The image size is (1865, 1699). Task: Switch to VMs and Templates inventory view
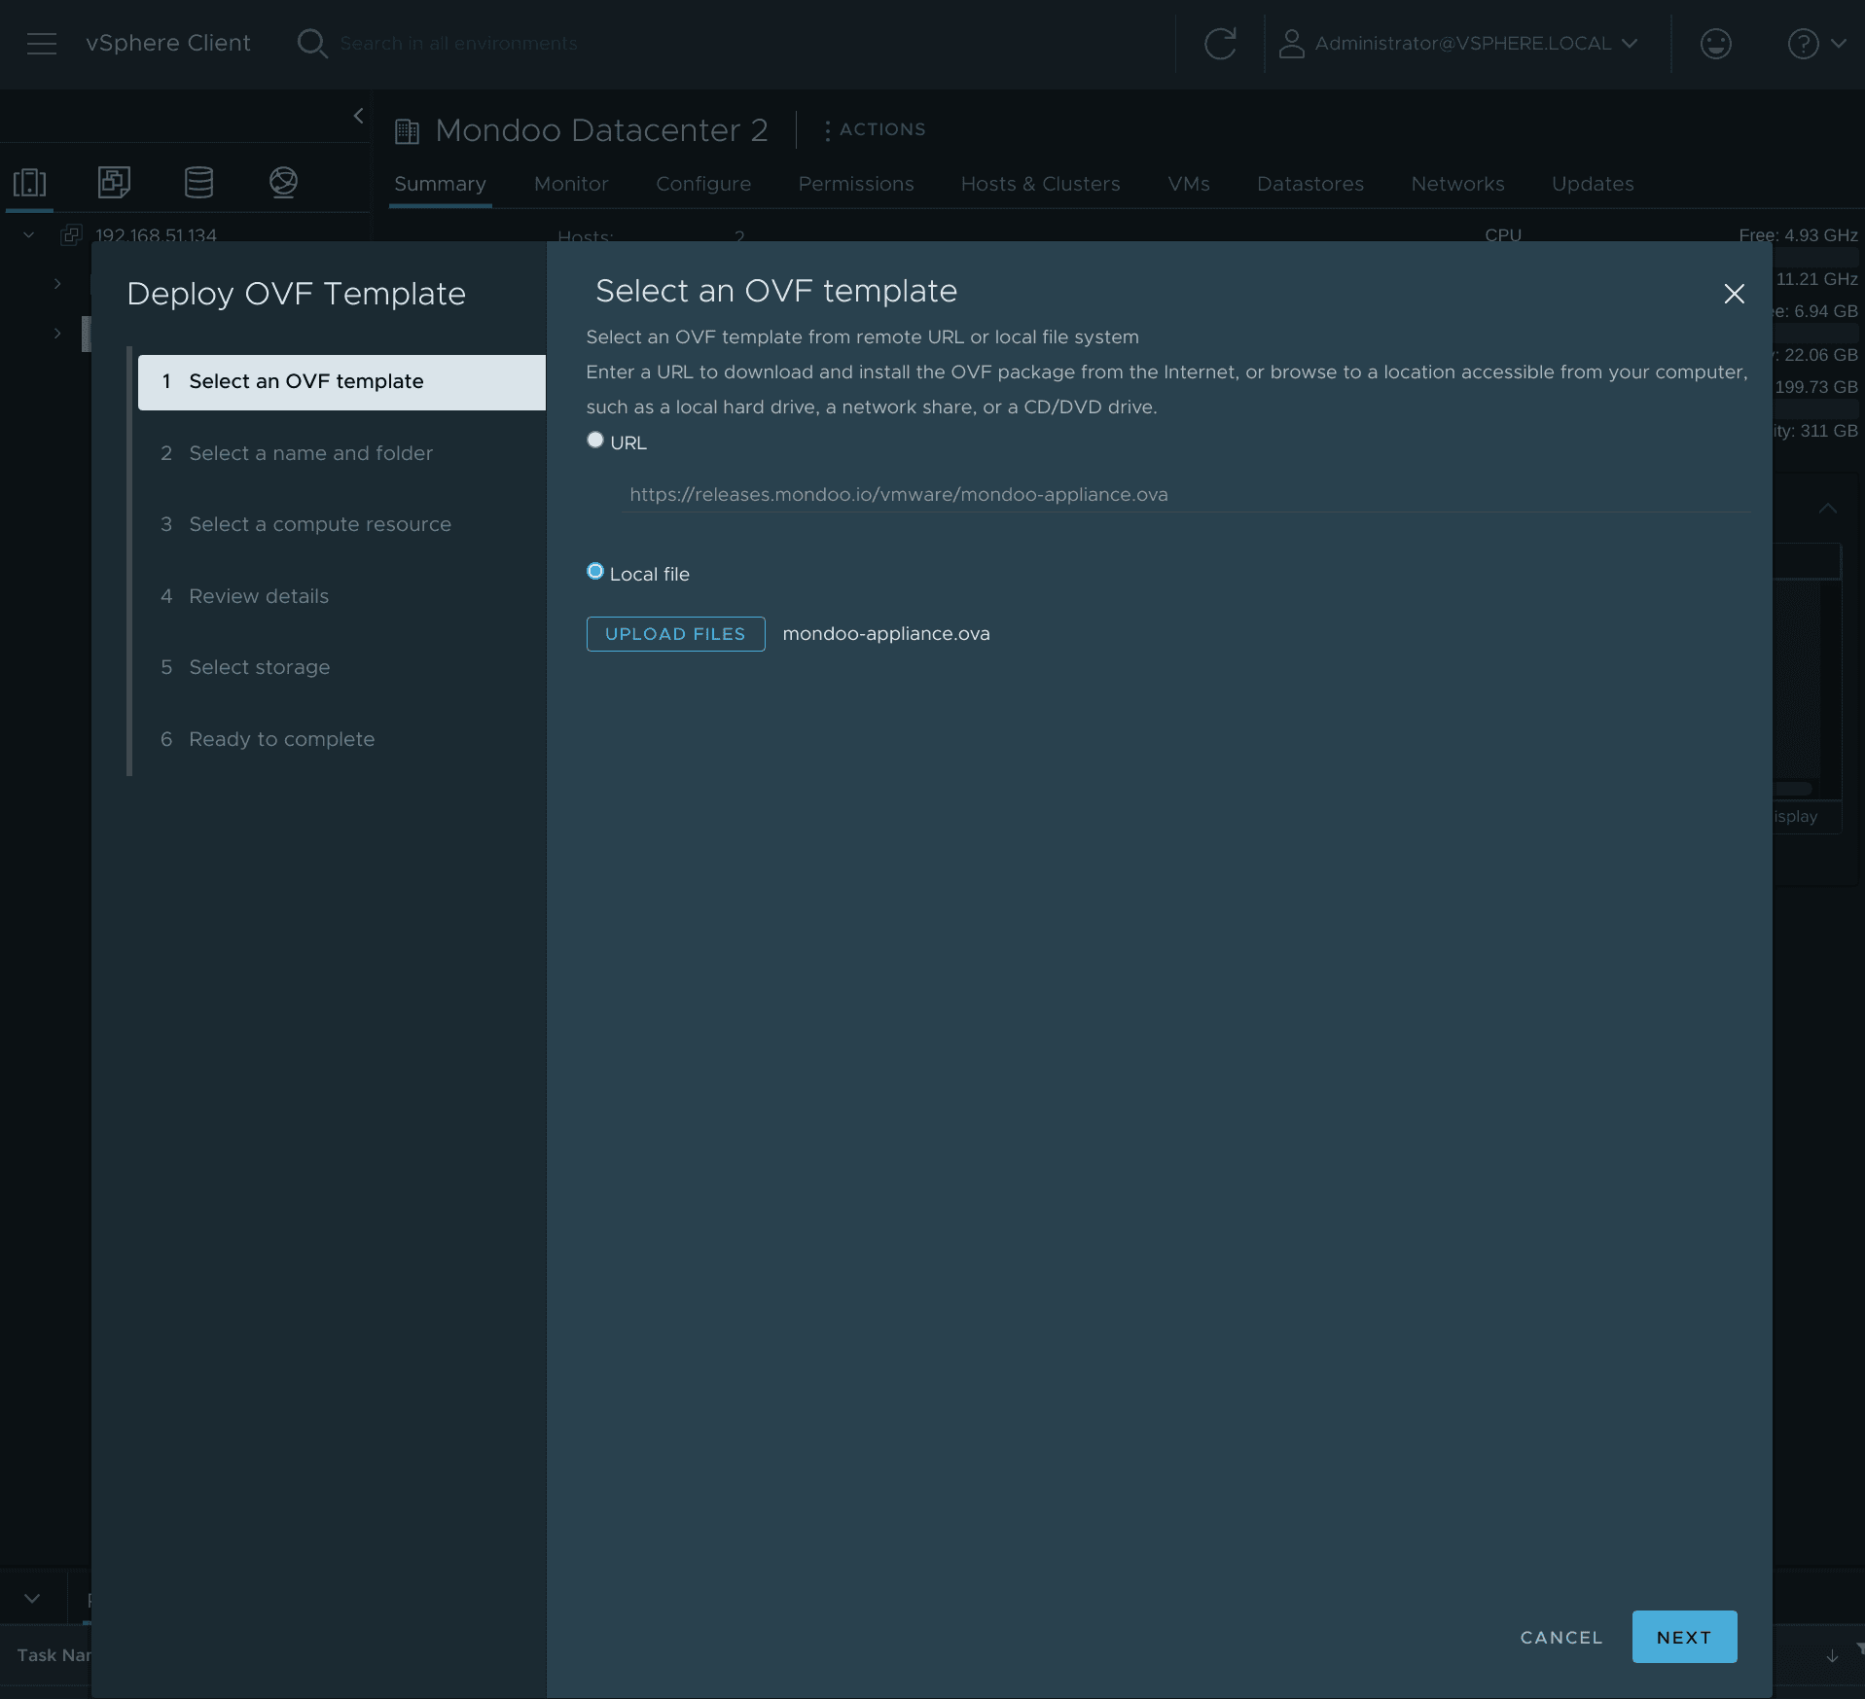coord(114,182)
